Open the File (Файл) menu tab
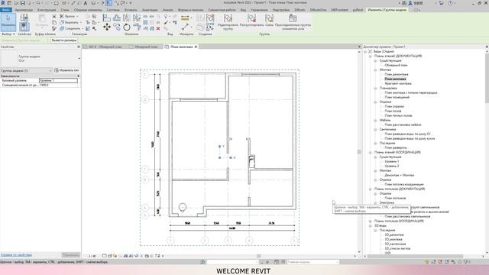 (x=6, y=10)
